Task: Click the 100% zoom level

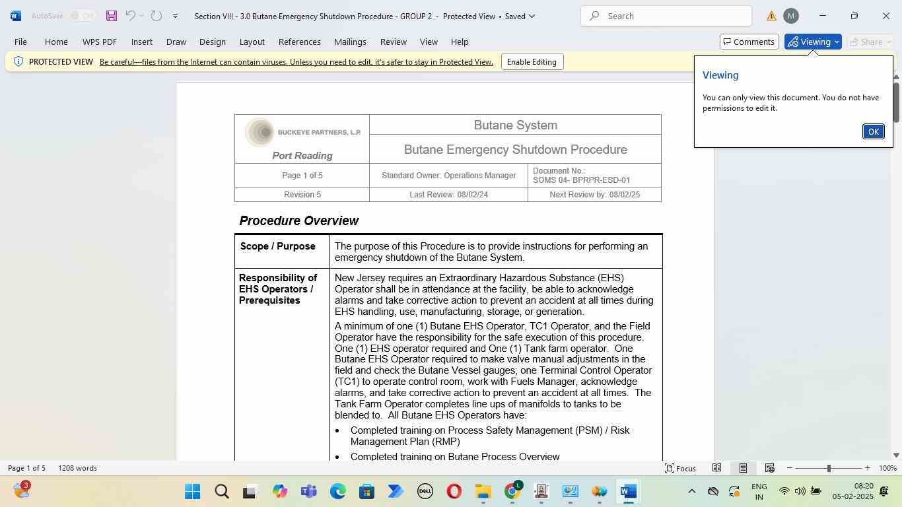Action: 887,468
